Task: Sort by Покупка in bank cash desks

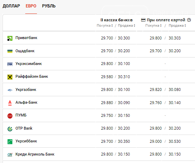Action: coord(105,26)
